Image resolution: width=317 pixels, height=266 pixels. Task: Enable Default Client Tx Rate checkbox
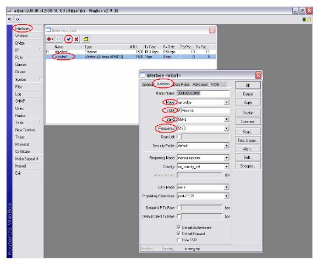click(178, 217)
